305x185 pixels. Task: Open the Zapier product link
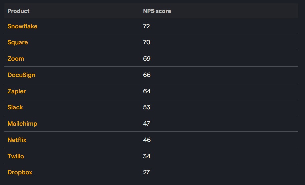point(17,91)
